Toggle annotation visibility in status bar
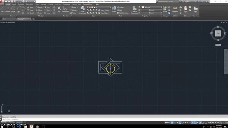 click(x=200, y=123)
